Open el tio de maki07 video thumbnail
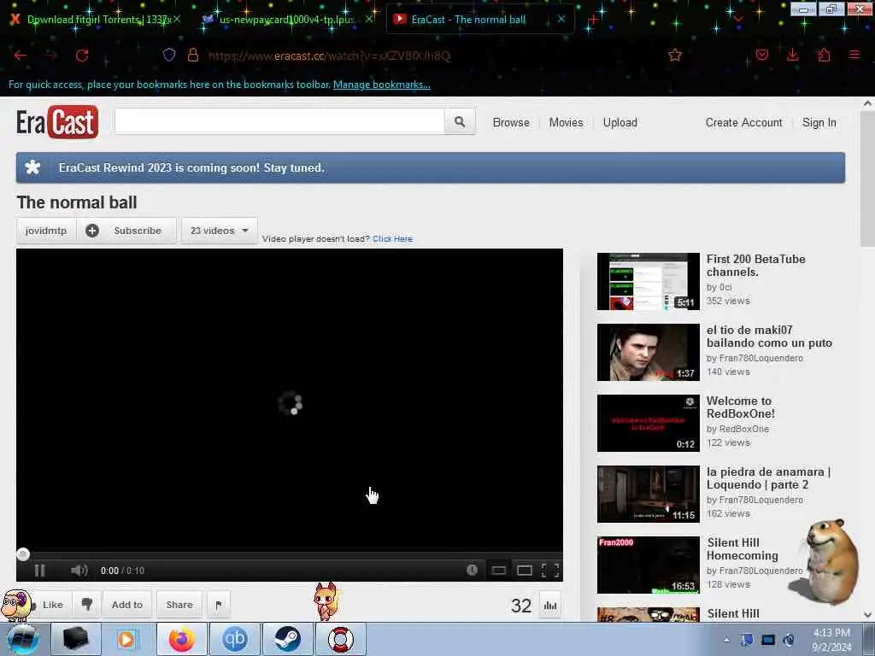875x656 pixels. 648,352
